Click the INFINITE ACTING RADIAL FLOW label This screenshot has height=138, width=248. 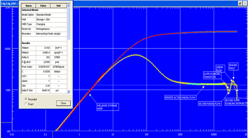[x=180, y=97]
